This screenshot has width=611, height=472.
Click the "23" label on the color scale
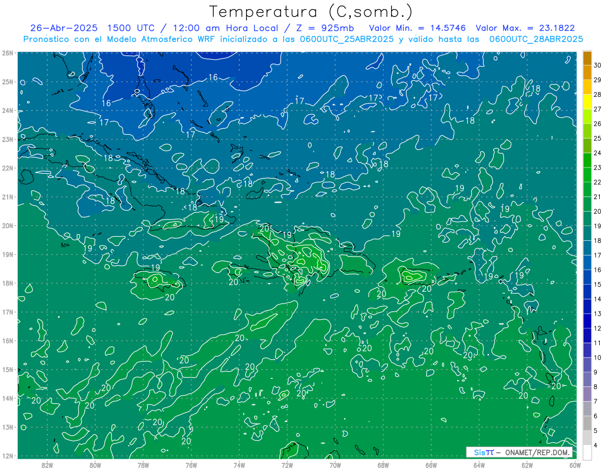(597, 168)
